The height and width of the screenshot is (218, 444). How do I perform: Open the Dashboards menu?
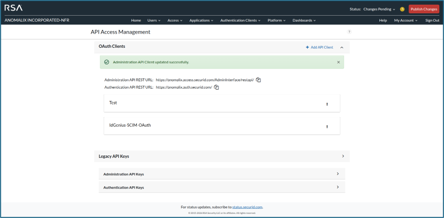[x=304, y=20]
